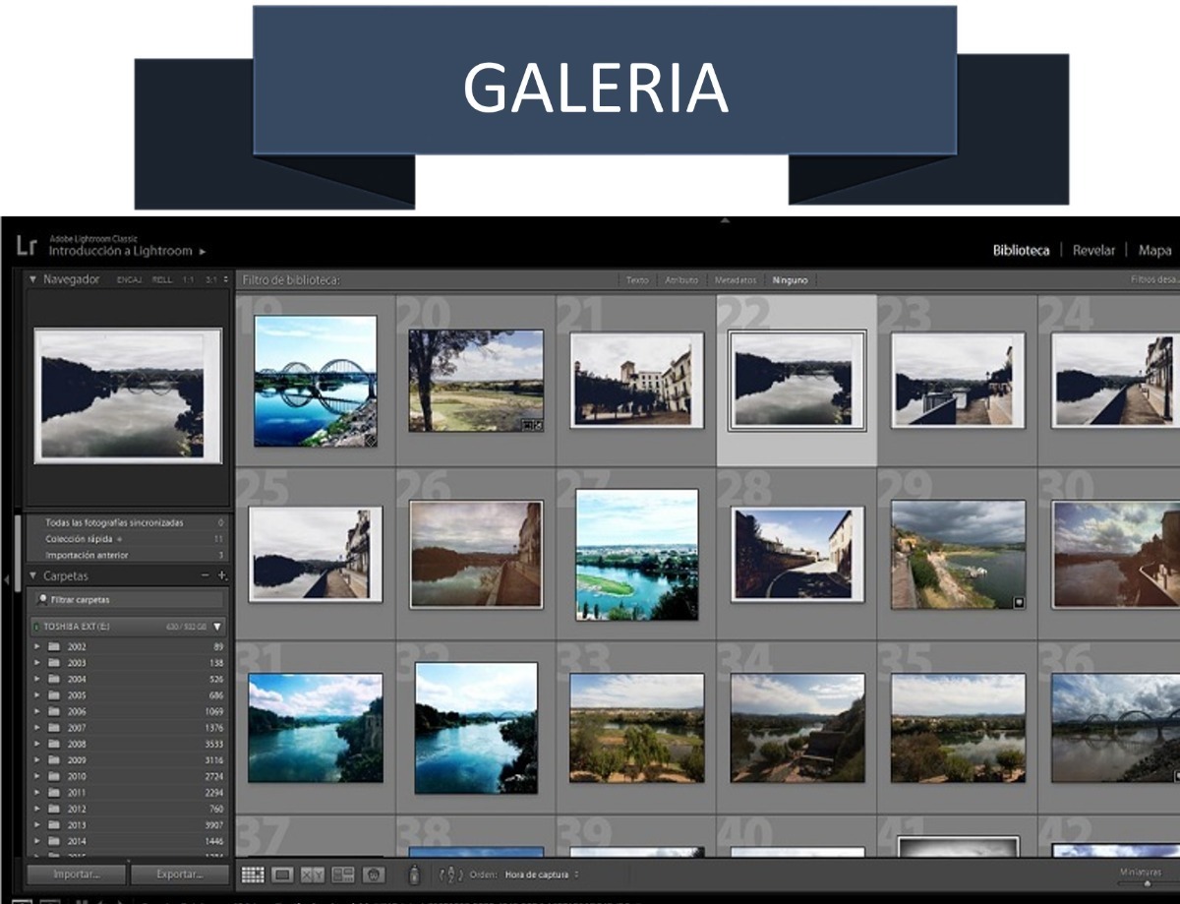Select the 2012 folder row
Image resolution: width=1180 pixels, height=904 pixels.
point(129,810)
